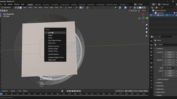Toggle viewport overlays
Viewport: 177px width, 99px height.
coord(125,8)
